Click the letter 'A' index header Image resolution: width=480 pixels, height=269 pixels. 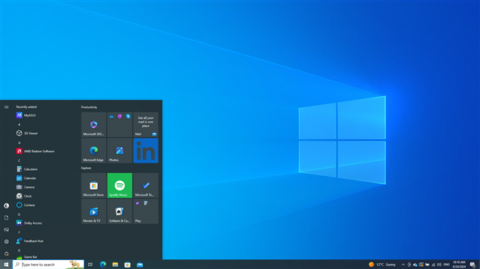[19, 143]
